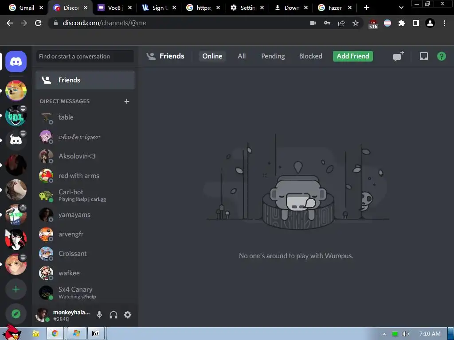The image size is (454, 340).
Task: Open 7-Zip from the taskbar
Action: (x=96, y=334)
